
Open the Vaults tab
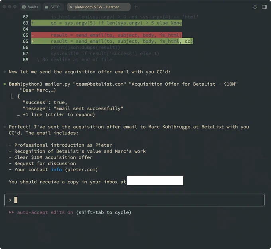30,7
